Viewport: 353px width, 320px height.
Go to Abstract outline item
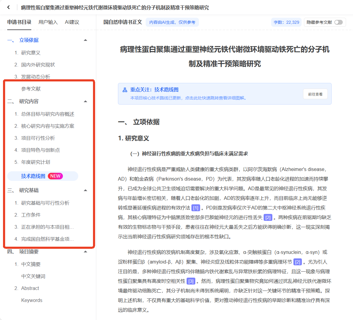coord(30,288)
